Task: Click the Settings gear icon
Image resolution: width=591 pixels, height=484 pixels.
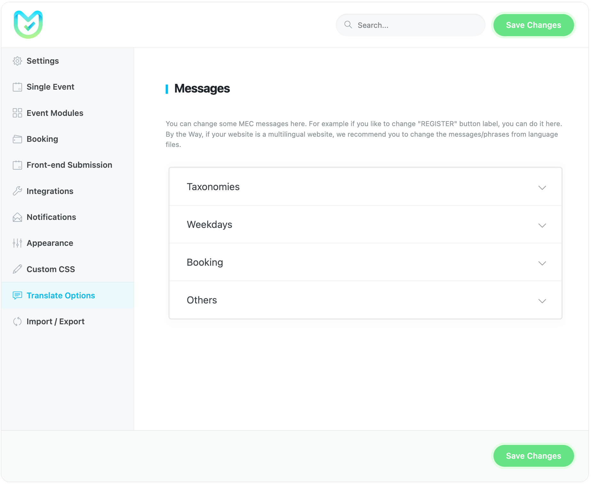Action: pyautogui.click(x=17, y=61)
